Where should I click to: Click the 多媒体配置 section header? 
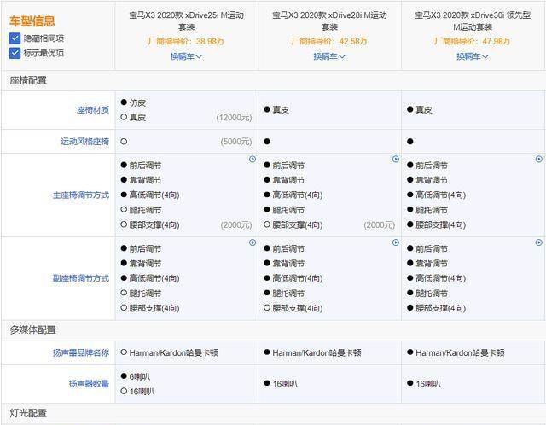click(32, 329)
